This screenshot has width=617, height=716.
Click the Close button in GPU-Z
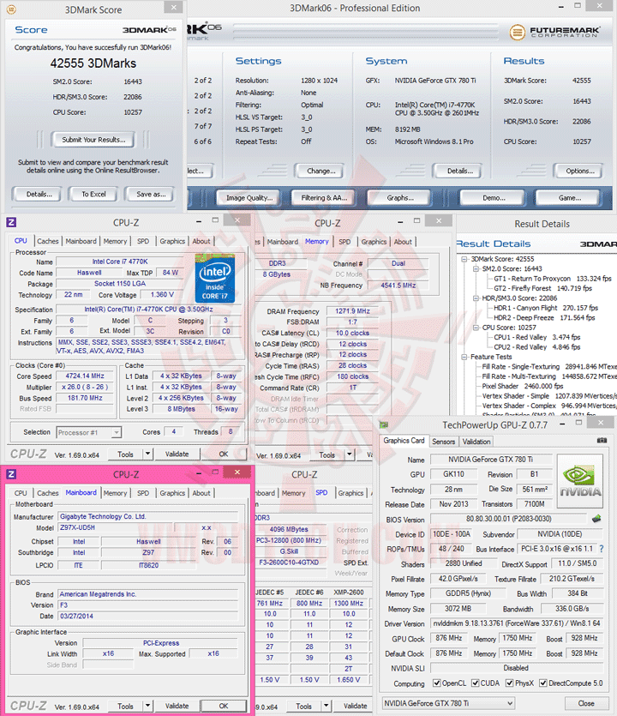(586, 703)
